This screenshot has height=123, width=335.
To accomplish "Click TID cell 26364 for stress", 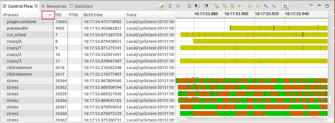I will 61,81.
